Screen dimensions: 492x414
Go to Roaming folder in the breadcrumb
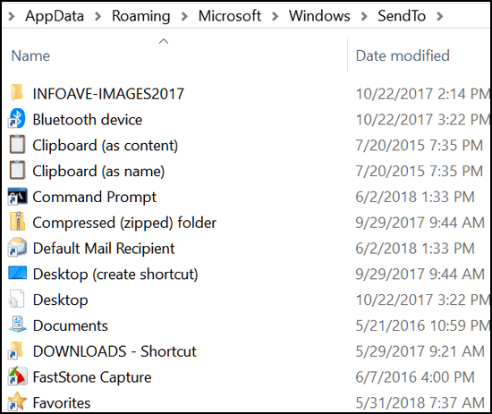(x=140, y=16)
